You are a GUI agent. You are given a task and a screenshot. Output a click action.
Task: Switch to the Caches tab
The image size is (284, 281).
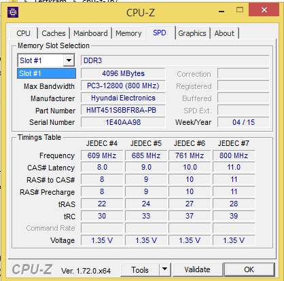tap(54, 33)
